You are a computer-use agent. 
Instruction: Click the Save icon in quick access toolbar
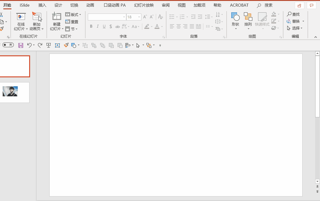[x=21, y=45]
